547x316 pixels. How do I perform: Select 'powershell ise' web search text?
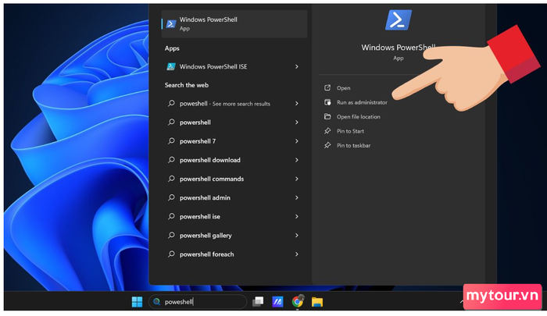coord(200,216)
